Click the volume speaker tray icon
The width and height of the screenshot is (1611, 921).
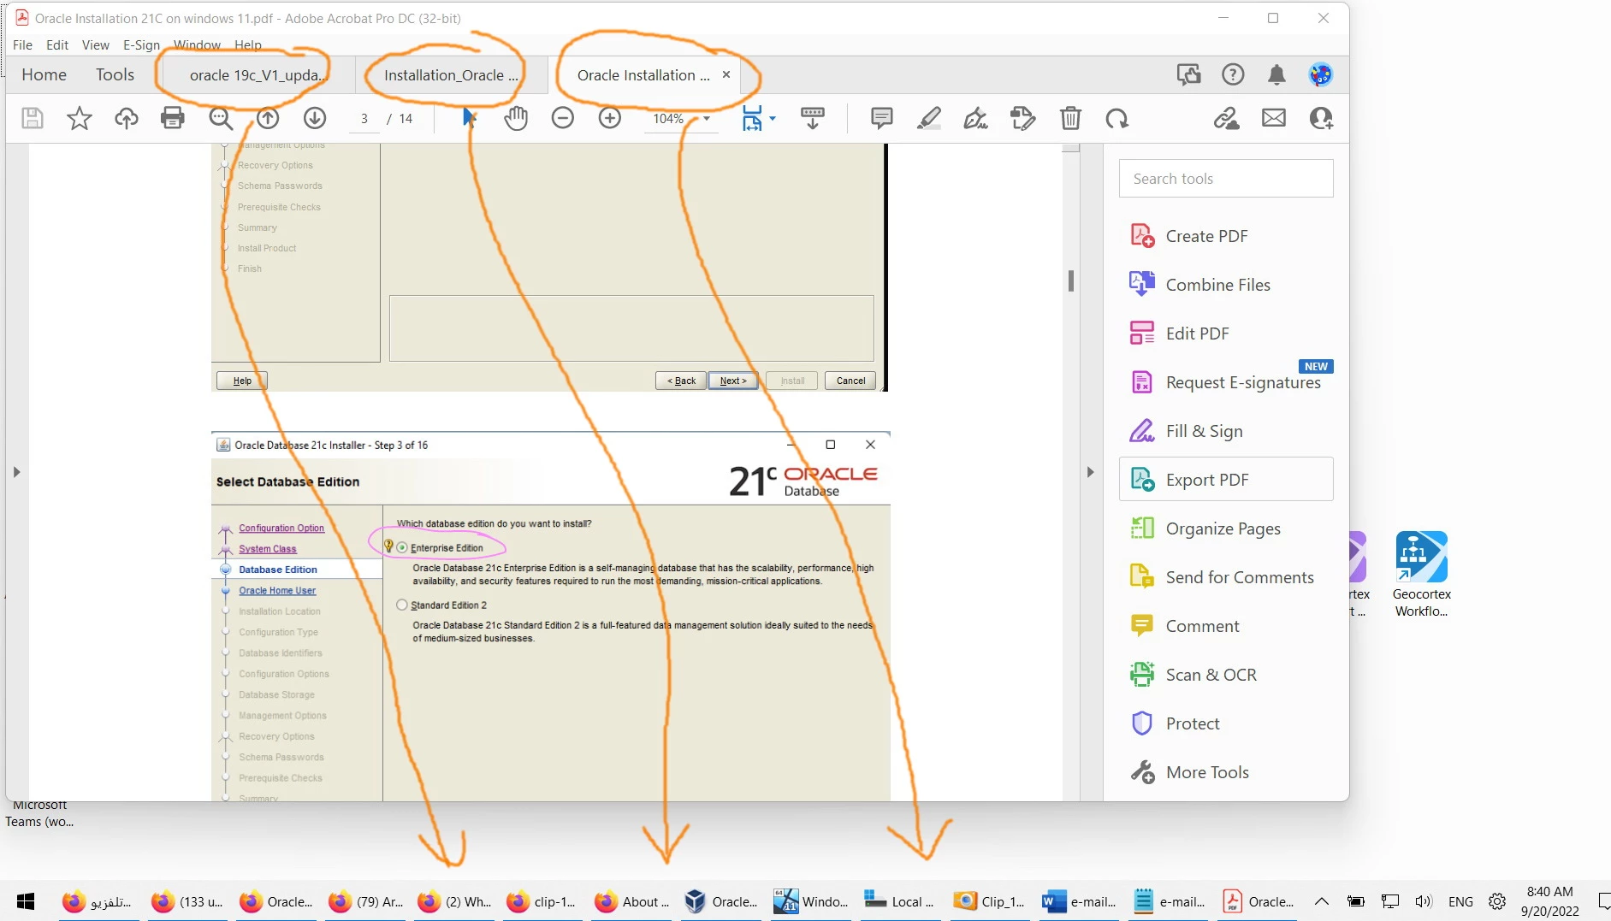[x=1423, y=901]
